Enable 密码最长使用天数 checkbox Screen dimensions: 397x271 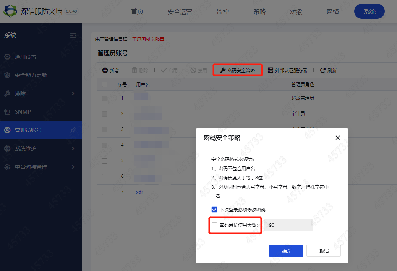[214, 225]
